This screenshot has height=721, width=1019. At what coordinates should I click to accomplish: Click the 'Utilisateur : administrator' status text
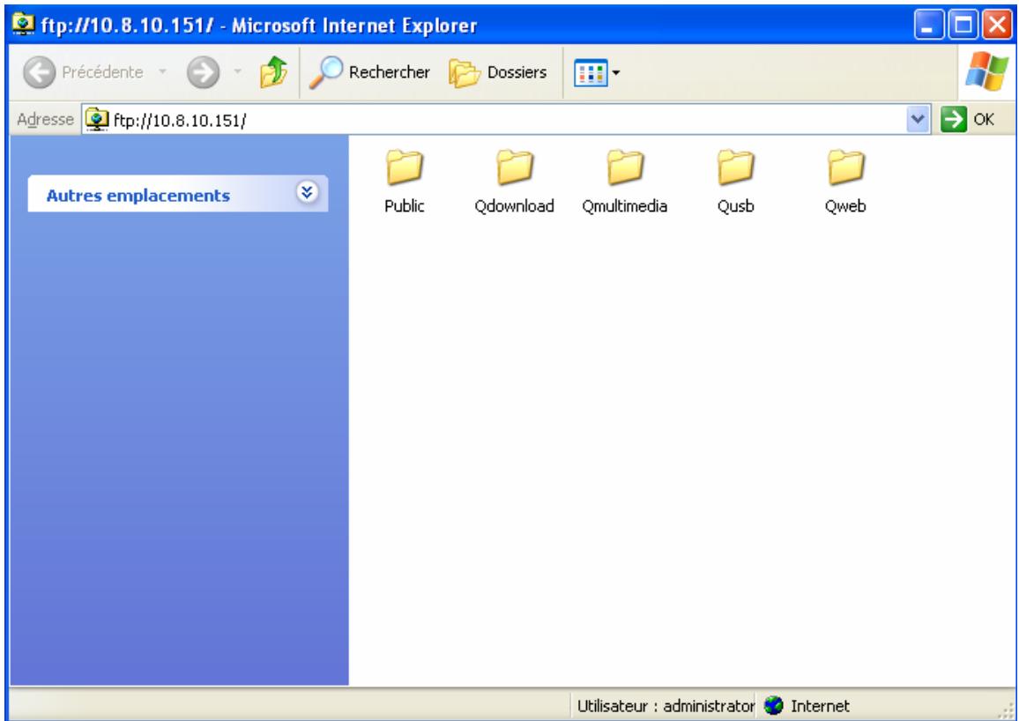666,706
